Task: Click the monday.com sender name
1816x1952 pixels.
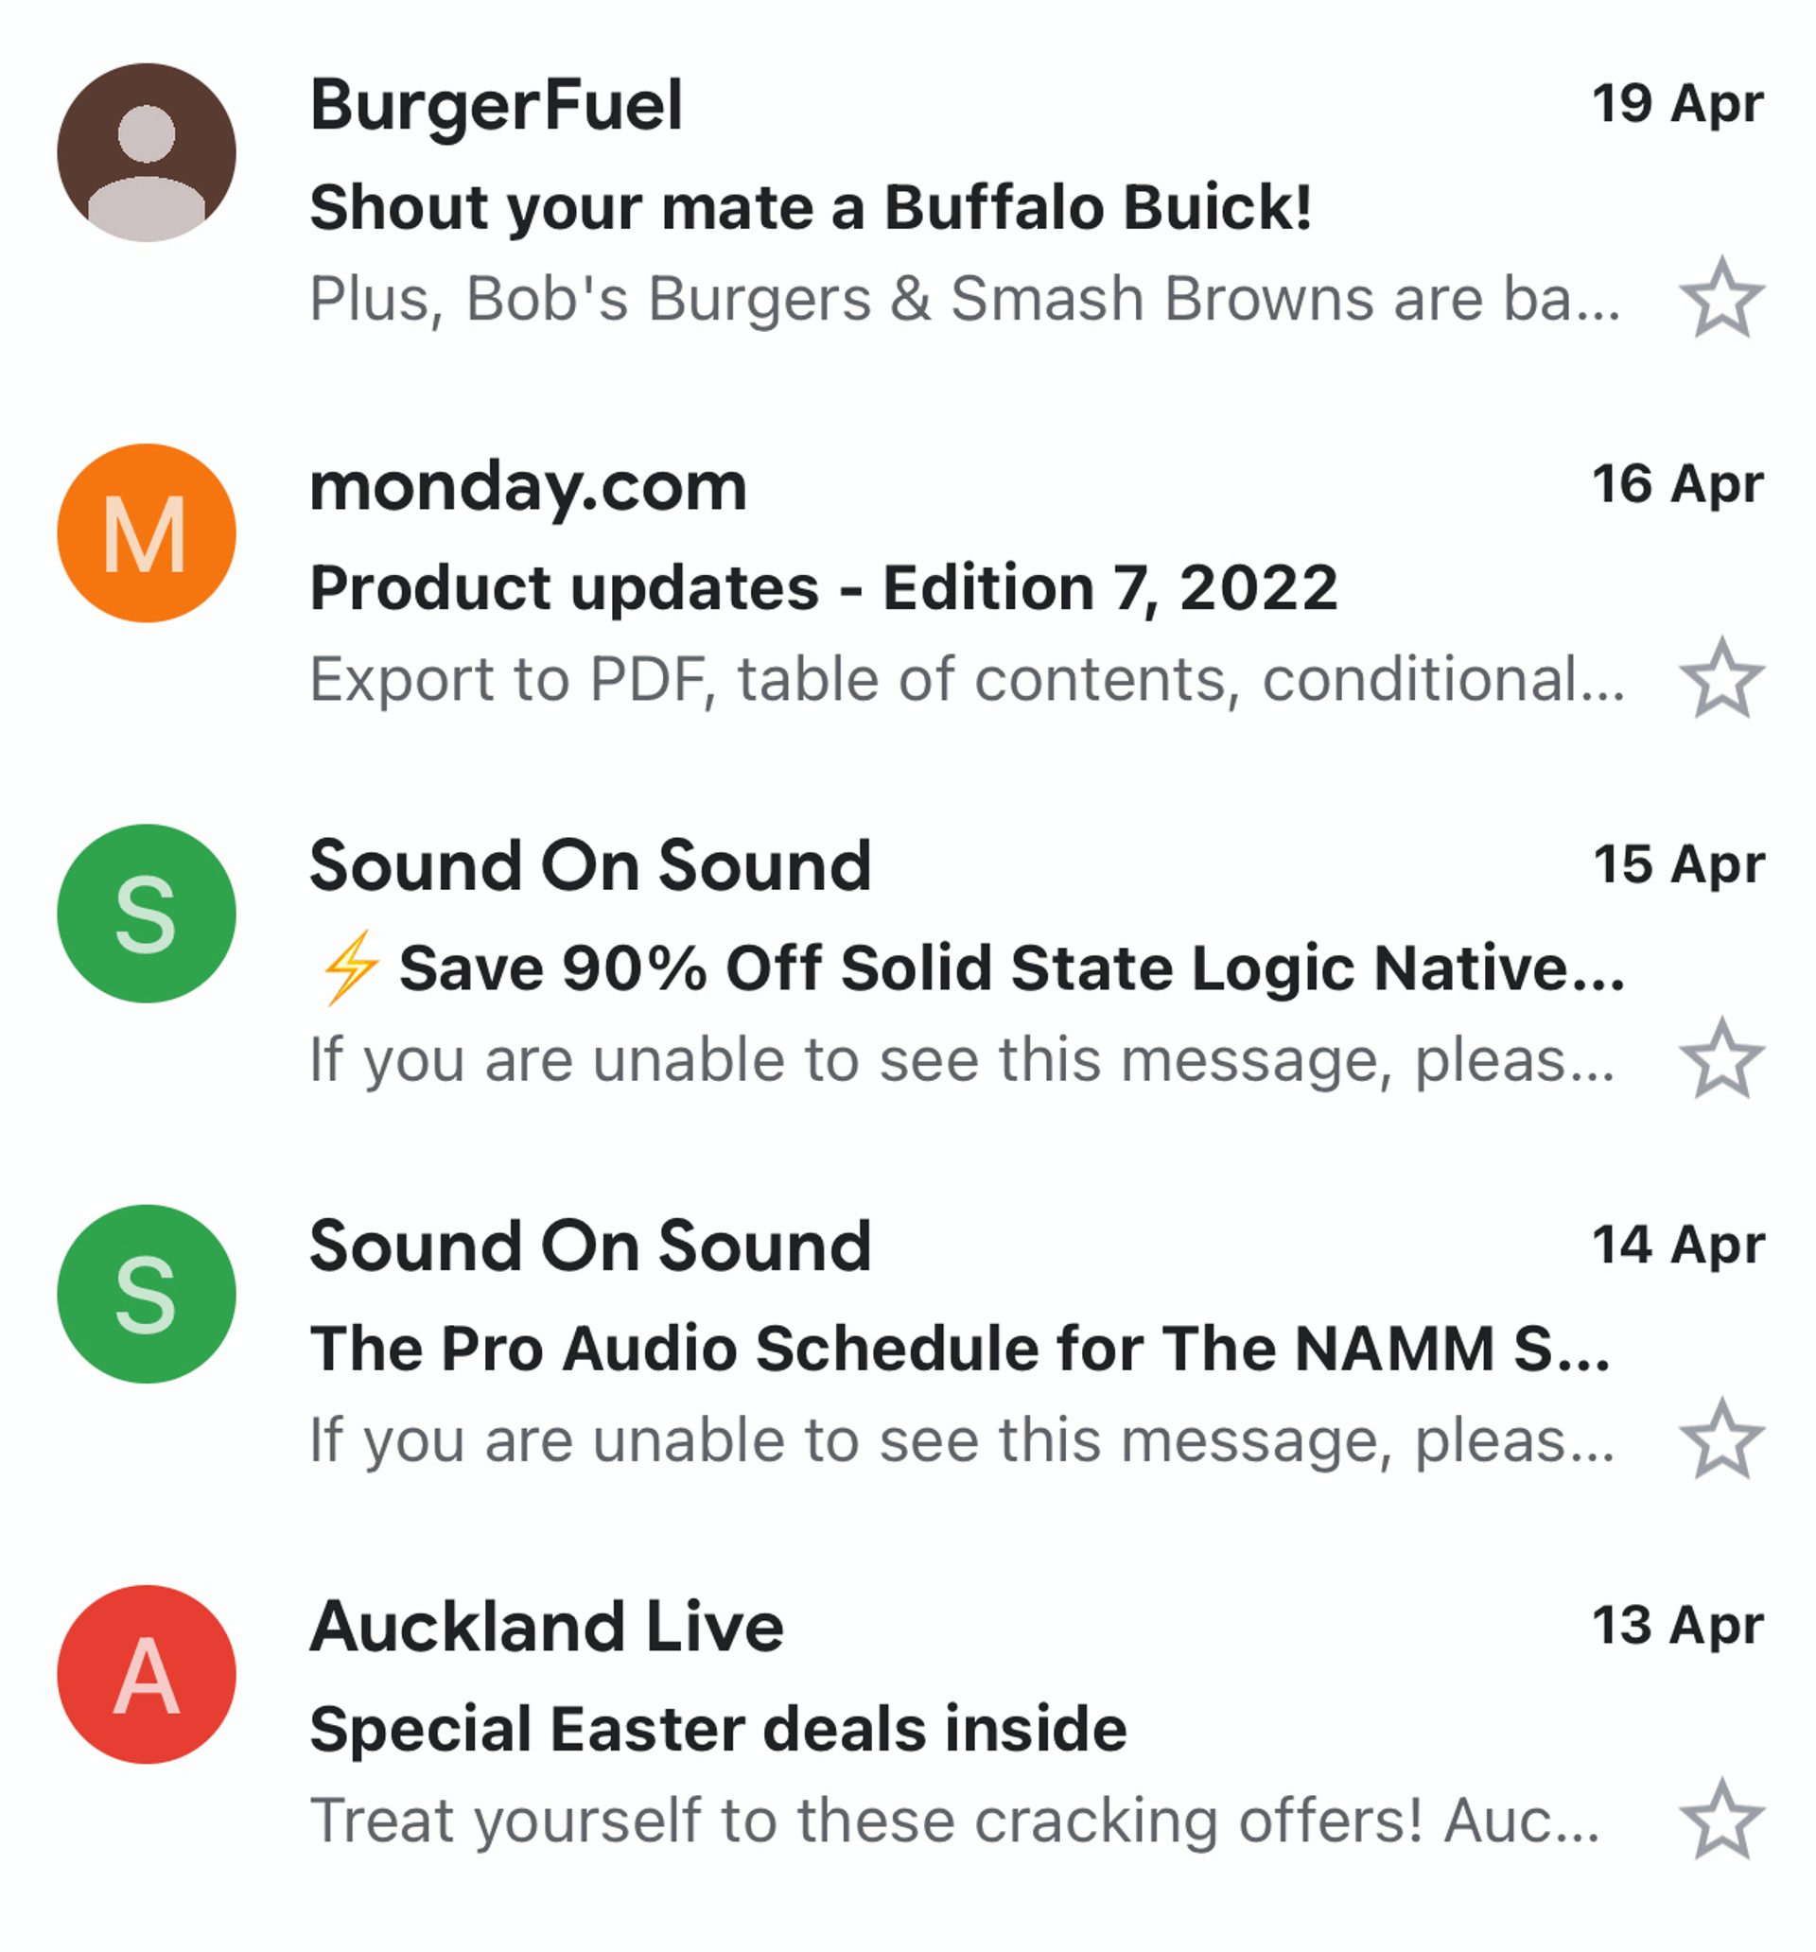Action: tap(529, 486)
